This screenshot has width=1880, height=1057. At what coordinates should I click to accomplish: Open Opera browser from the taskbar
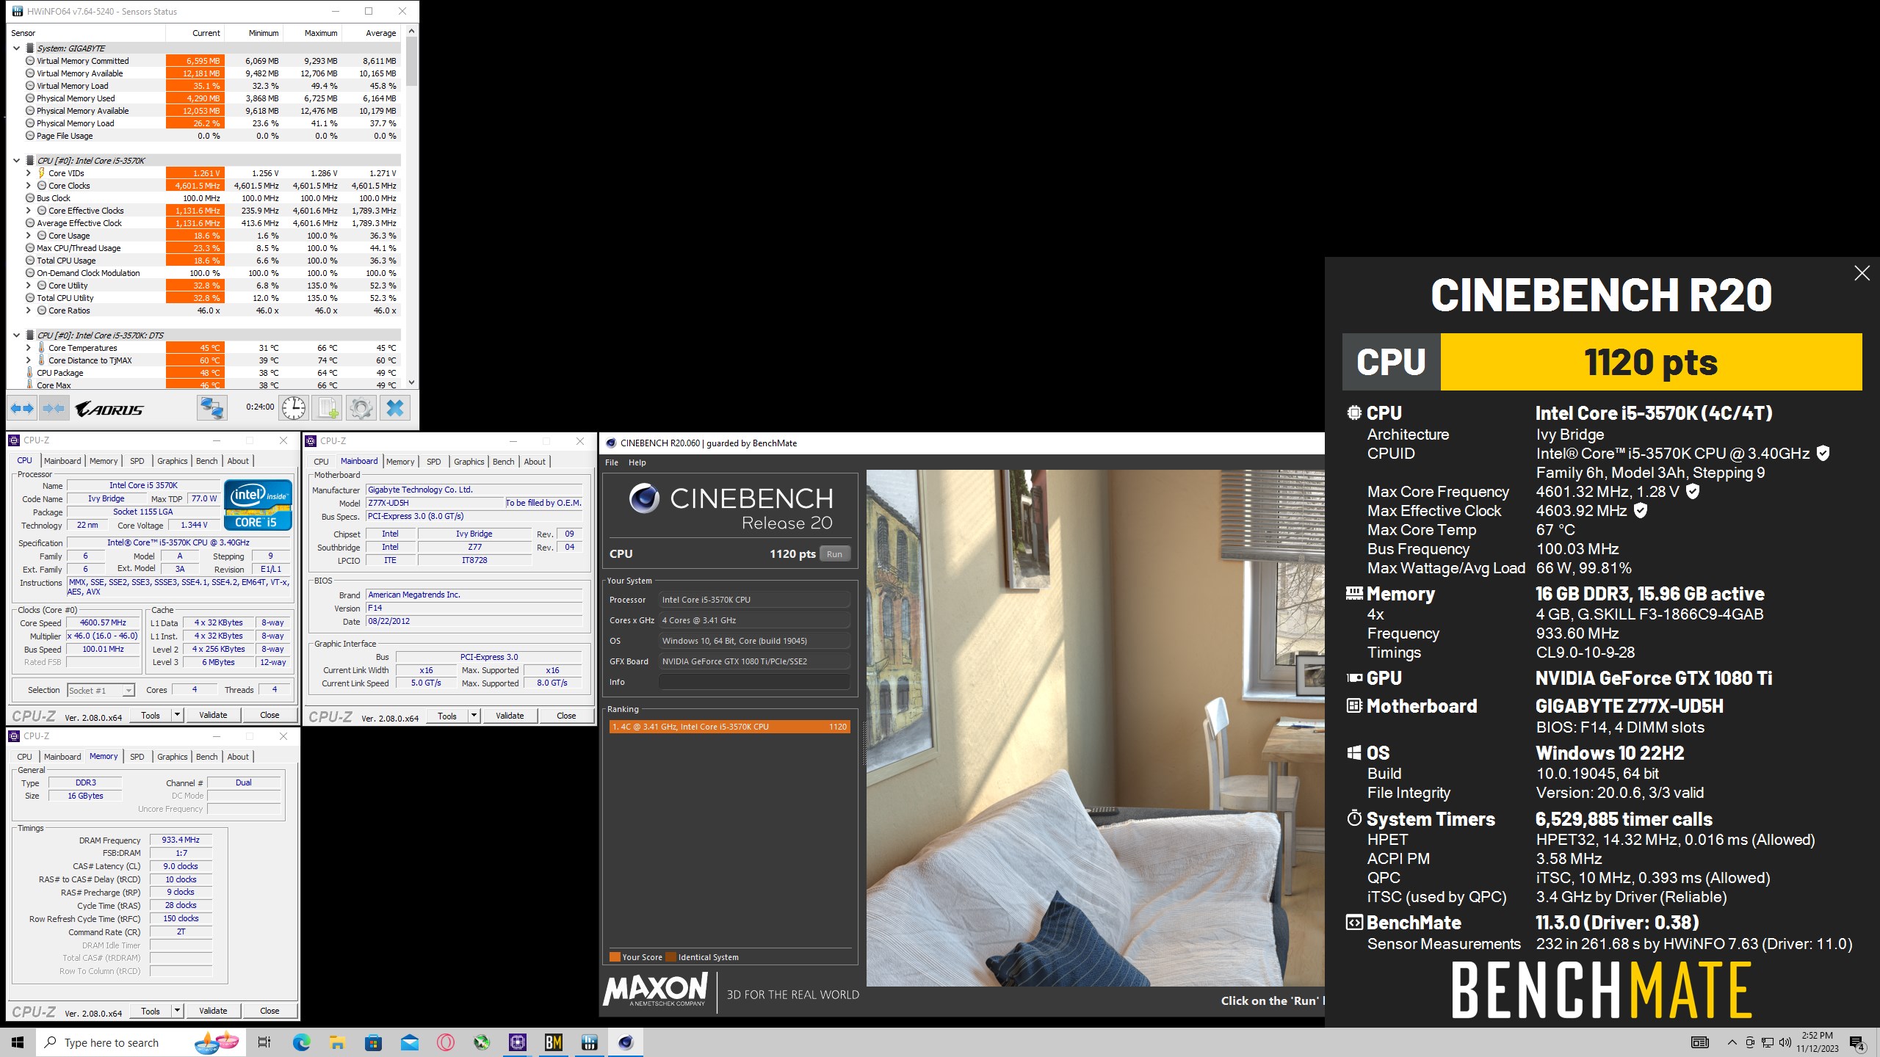[445, 1042]
